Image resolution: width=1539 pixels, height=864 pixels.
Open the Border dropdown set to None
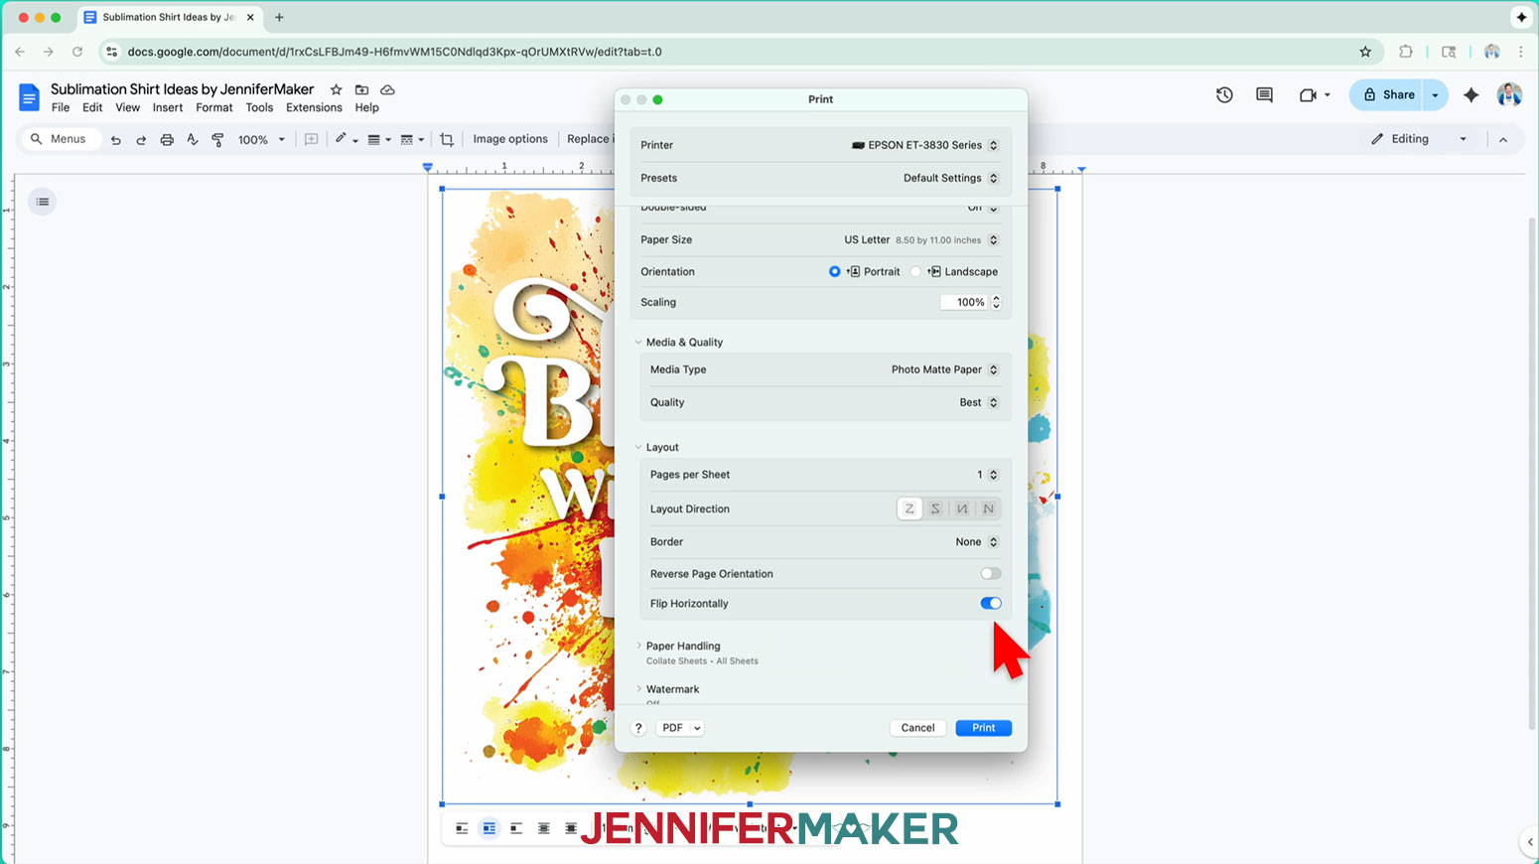(977, 542)
